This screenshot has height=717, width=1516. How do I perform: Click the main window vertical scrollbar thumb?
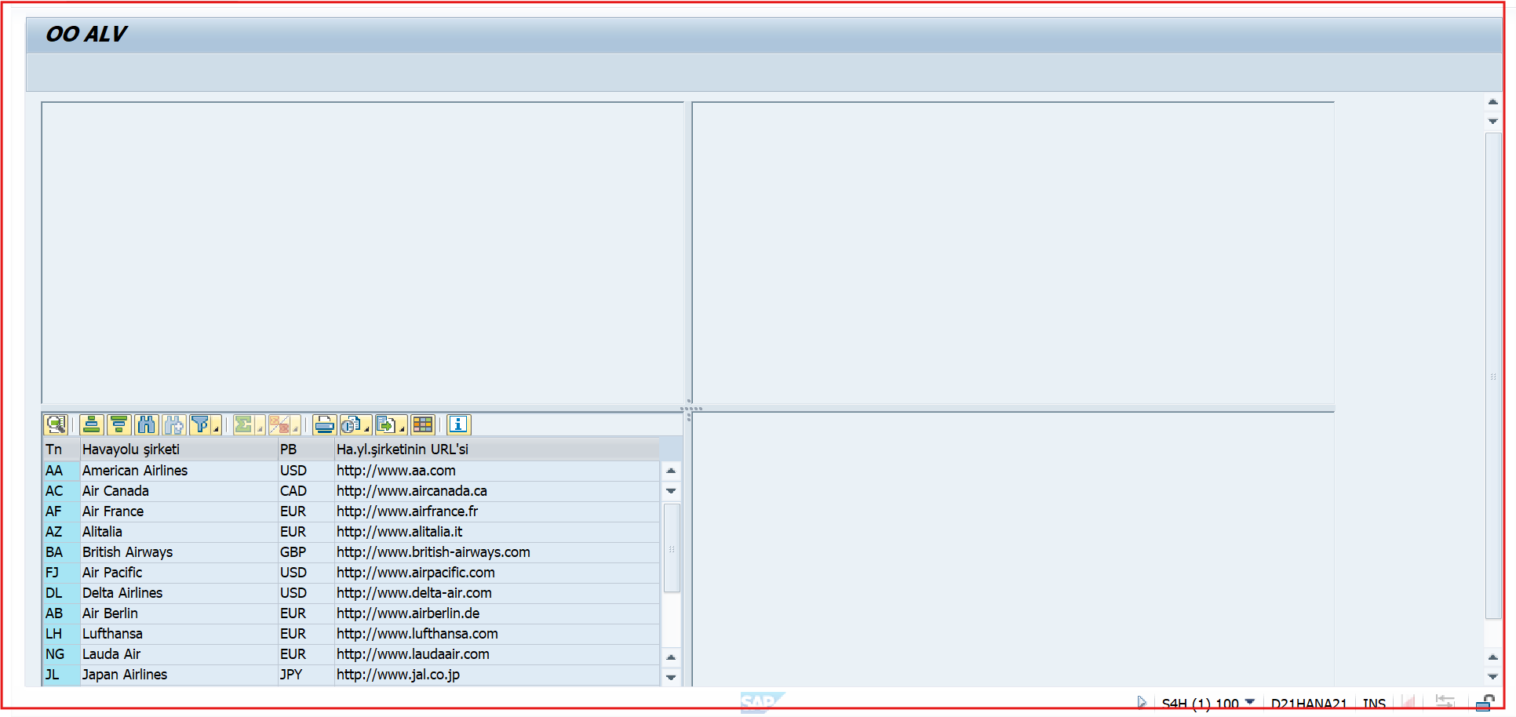click(1493, 377)
